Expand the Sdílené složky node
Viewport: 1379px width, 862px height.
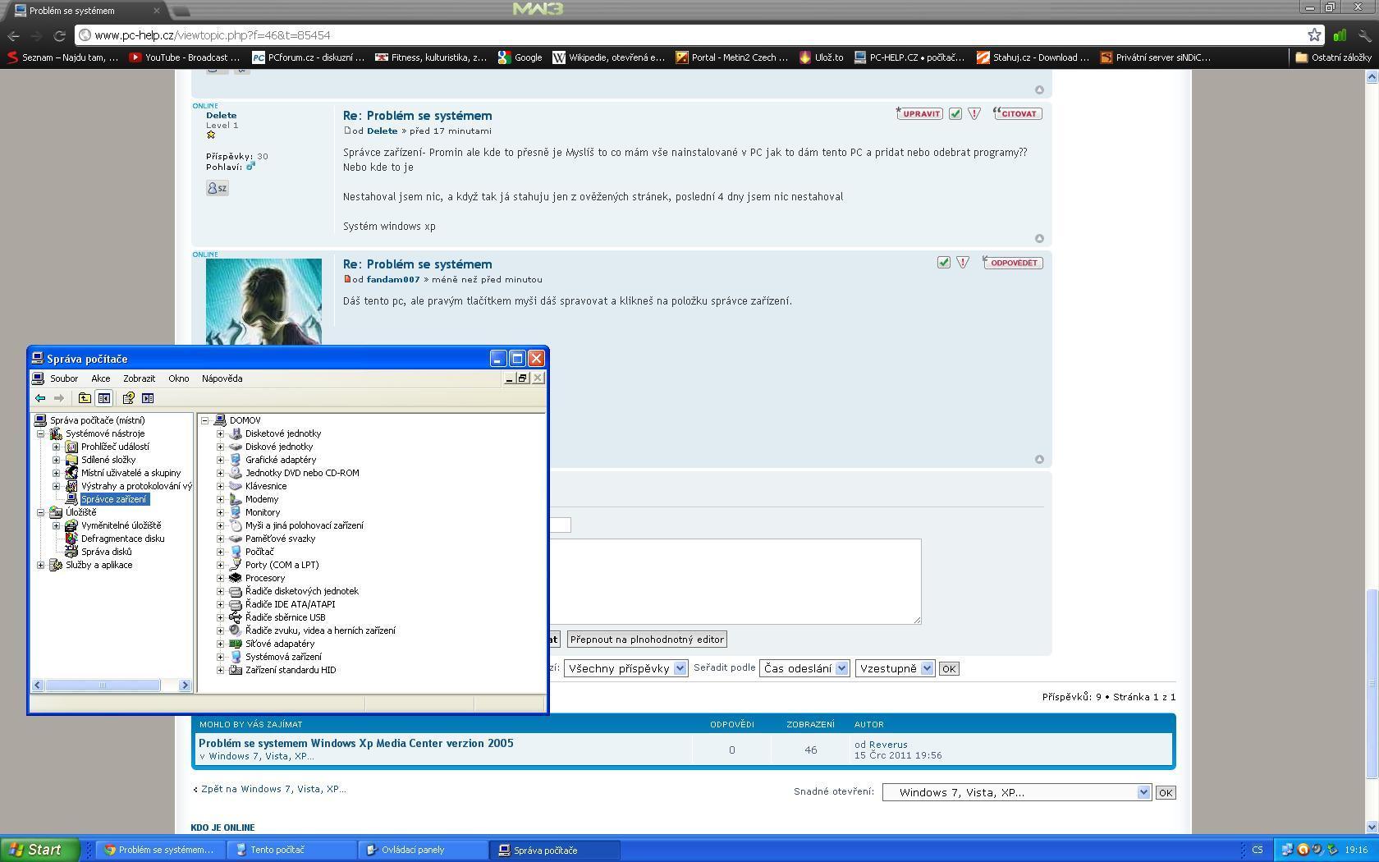point(56,460)
